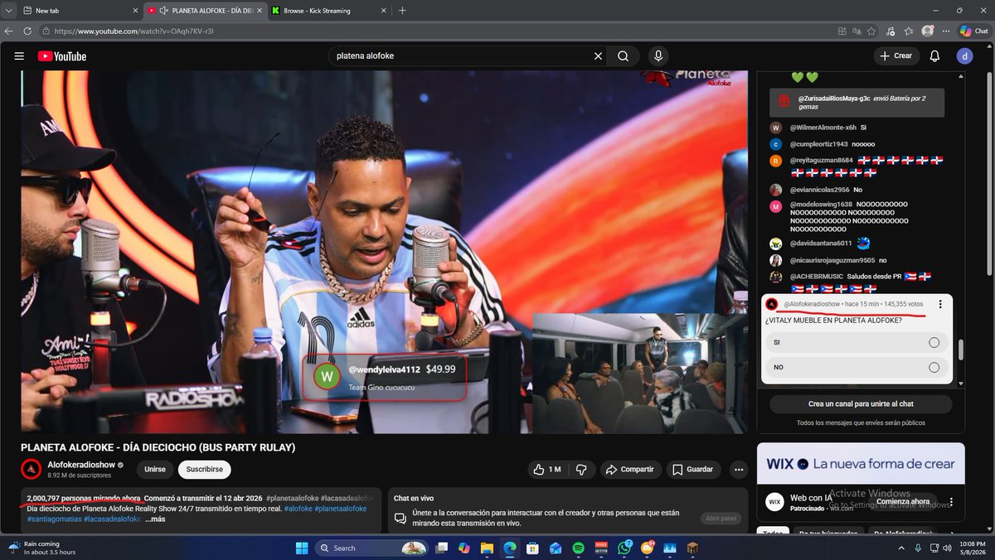Open the Wix ad banner thumbnail
995x560 pixels.
click(861, 463)
